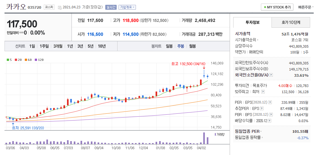Click the tallest volume bar in April
This screenshot has height=155, width=315.
click(x=204, y=138)
